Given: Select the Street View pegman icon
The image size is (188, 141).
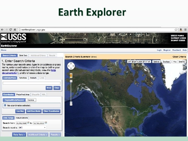Looking at the screenshot, I should tap(71, 75).
